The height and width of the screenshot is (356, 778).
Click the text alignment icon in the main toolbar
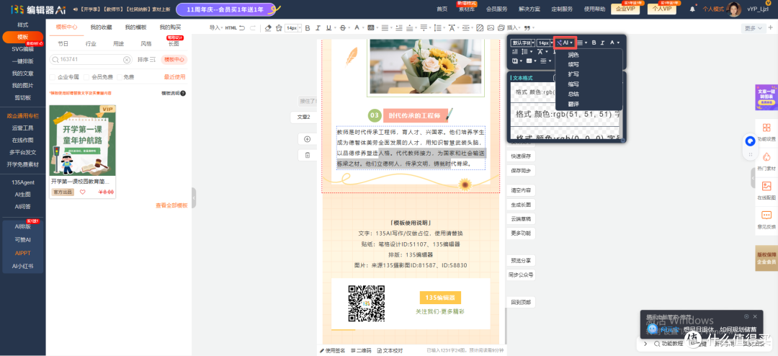coord(385,28)
